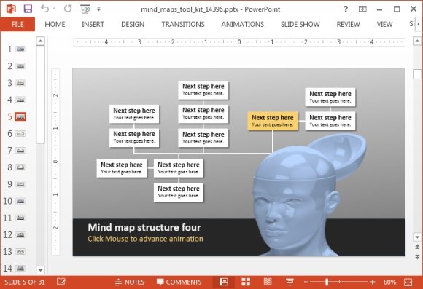Select slide 8 thumbnail

[20, 167]
